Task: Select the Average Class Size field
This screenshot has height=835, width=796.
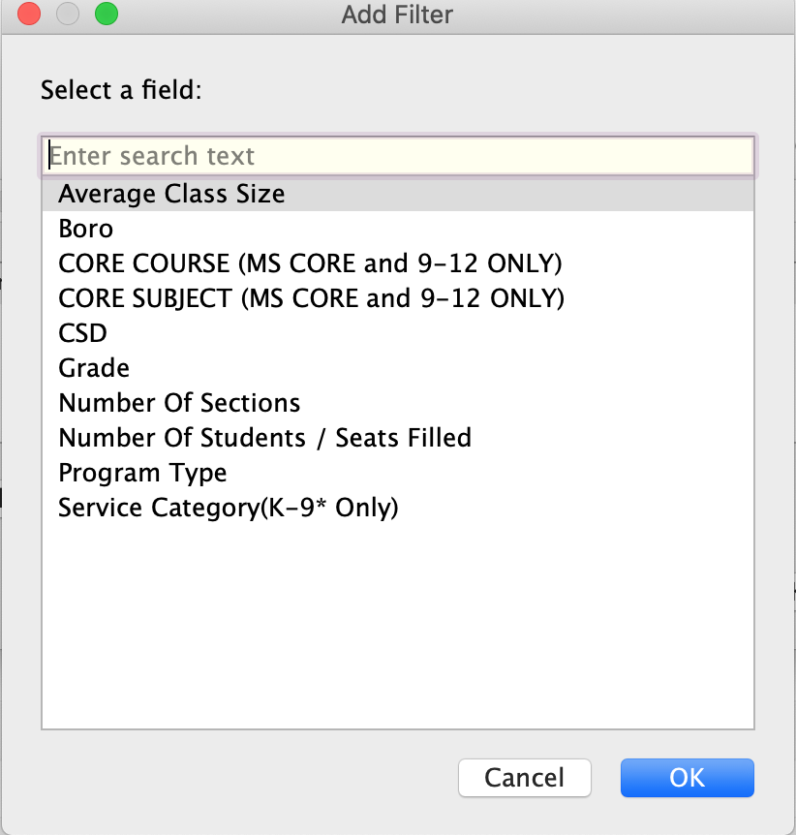Action: click(x=171, y=194)
